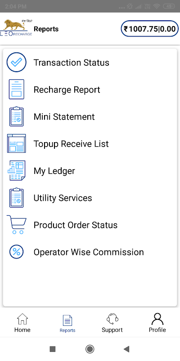Tap the My Ledger chart icon
The height and width of the screenshot is (361, 180).
17,171
